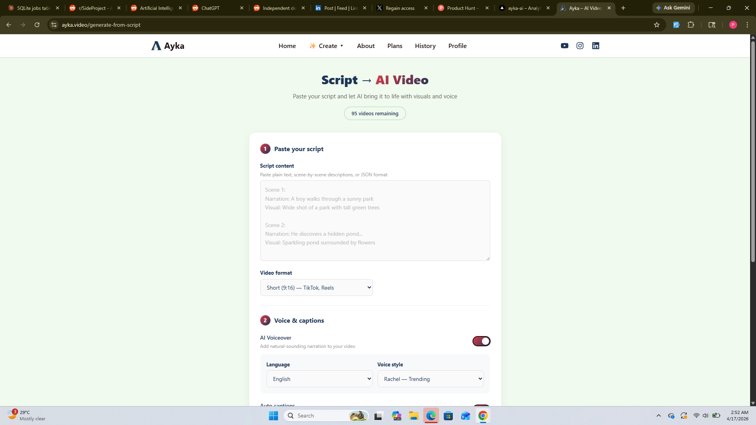Bookmark this page with star icon
This screenshot has width=756, height=425.
coord(656,25)
